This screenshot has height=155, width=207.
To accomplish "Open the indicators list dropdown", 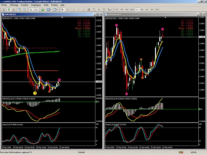I will point(43,10).
